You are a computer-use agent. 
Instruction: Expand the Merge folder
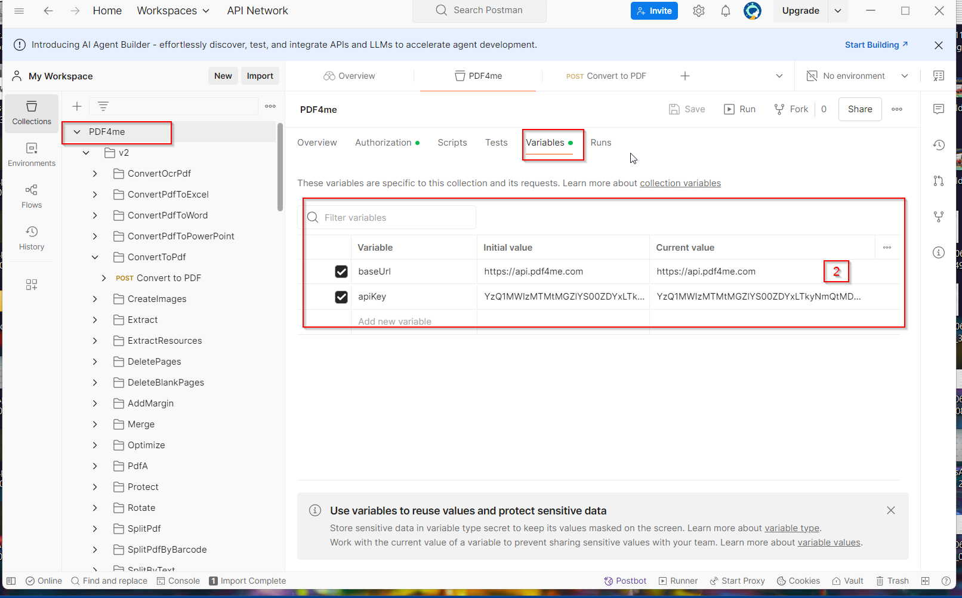(x=95, y=424)
